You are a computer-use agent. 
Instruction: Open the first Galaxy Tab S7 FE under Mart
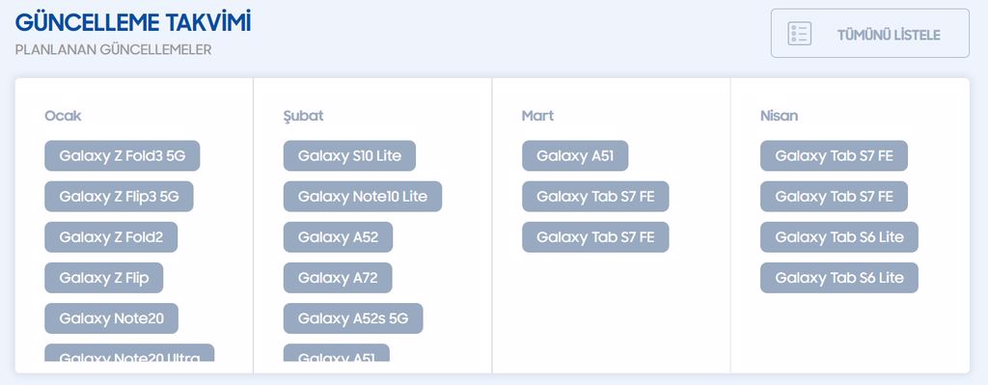(595, 197)
